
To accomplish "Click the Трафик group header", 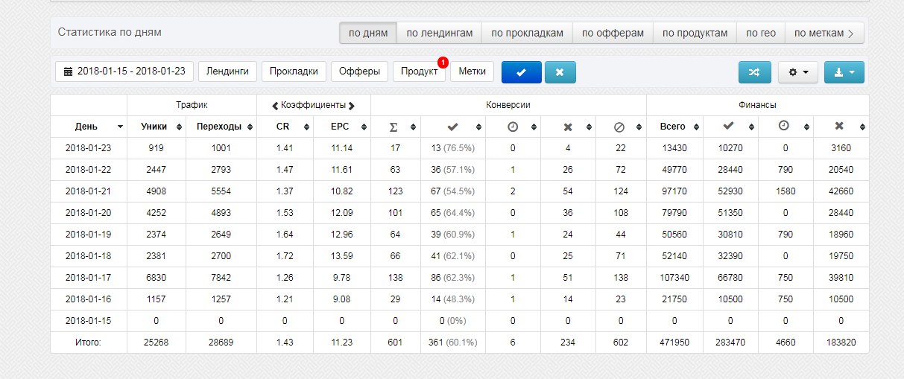I will point(192,105).
